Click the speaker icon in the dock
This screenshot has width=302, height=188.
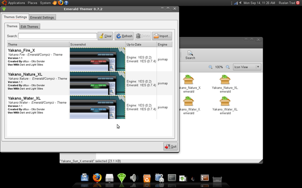point(134,178)
